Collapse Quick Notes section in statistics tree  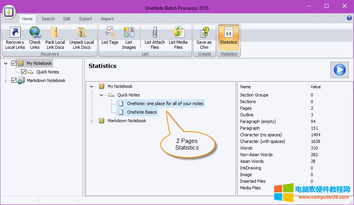(101, 95)
